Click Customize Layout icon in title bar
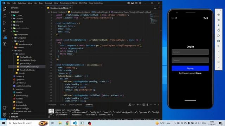The height and width of the screenshot is (126, 225). 140,3
